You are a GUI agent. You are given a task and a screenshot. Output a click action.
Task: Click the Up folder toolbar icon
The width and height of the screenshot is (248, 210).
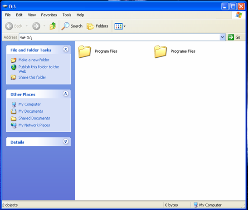click(53, 26)
